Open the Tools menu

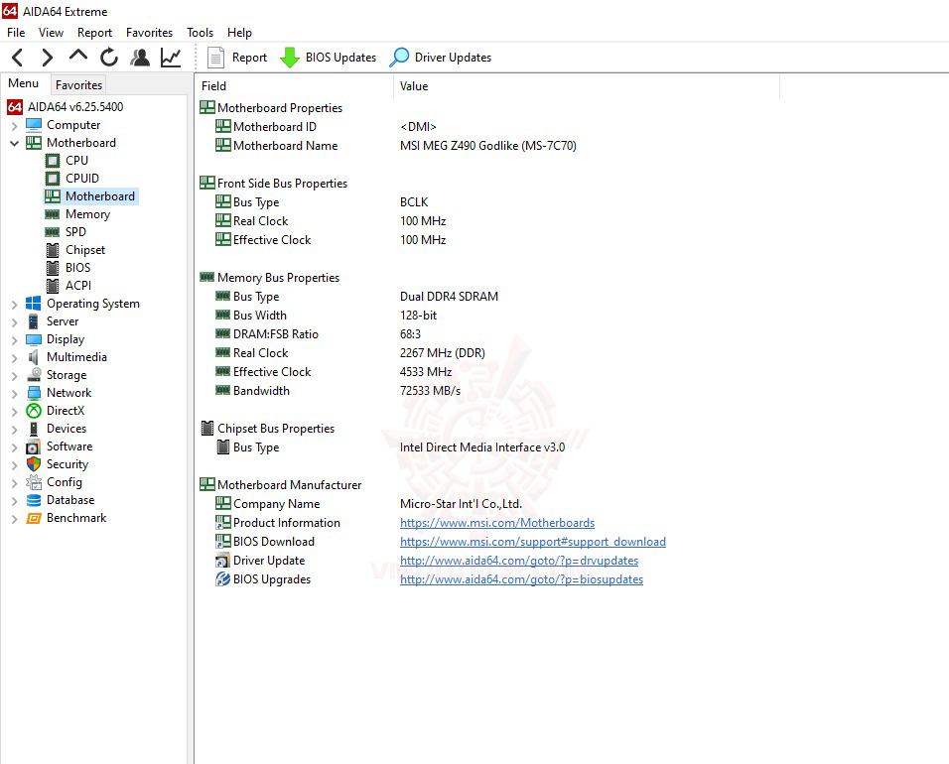[x=200, y=32]
